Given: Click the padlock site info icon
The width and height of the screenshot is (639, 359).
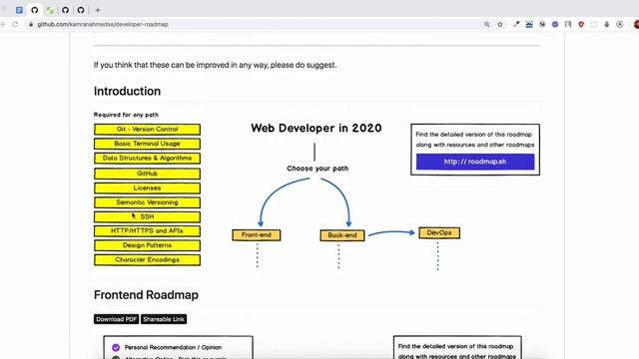Looking at the screenshot, I should point(31,24).
